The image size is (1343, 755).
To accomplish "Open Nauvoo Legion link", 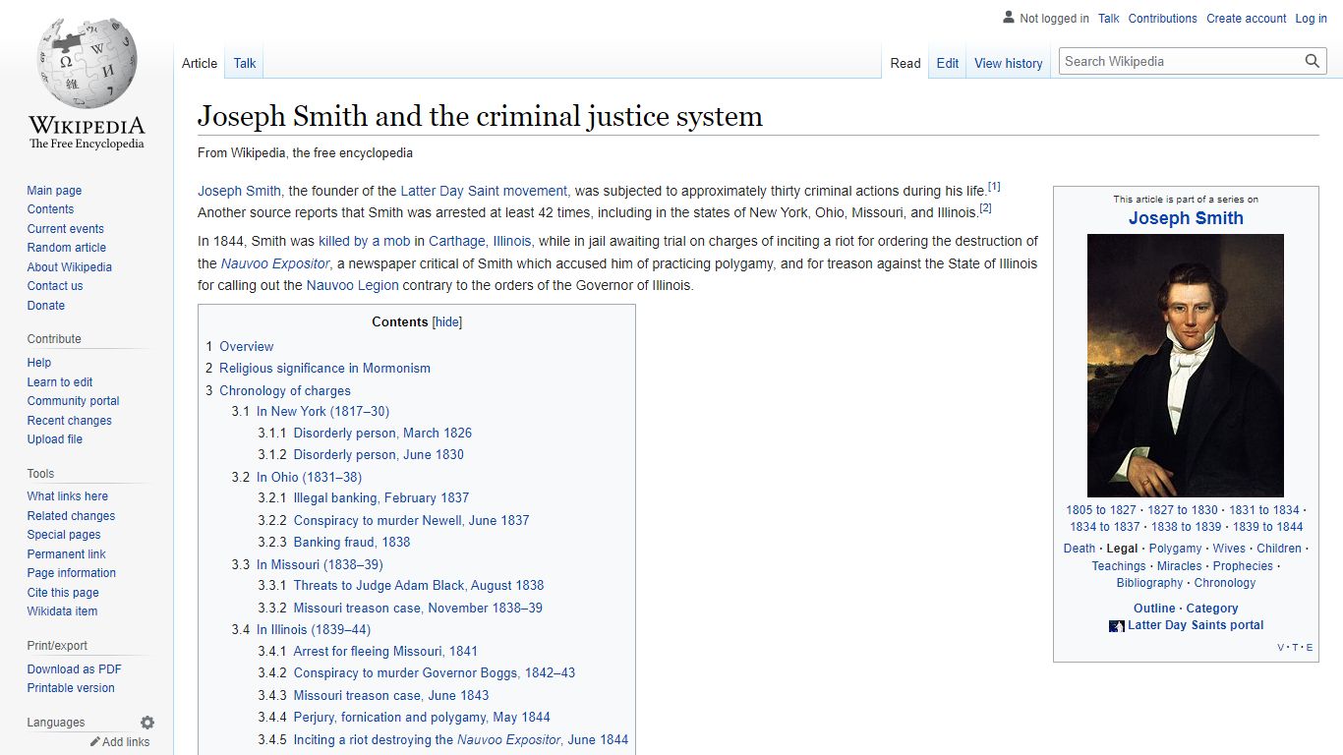I will pyautogui.click(x=352, y=285).
